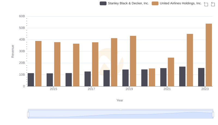
Task: Select the 2014 Stanley Black & Decker bar
Action: 31,80
